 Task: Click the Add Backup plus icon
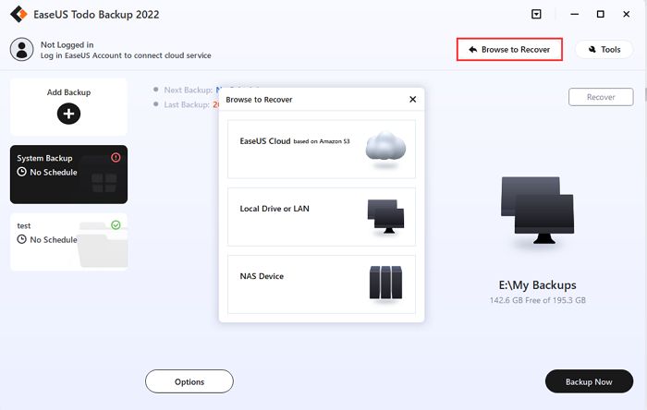[69, 114]
